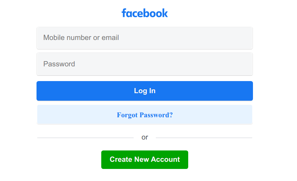Focus the Mobile number or email field
297x181 pixels.
click(x=145, y=38)
